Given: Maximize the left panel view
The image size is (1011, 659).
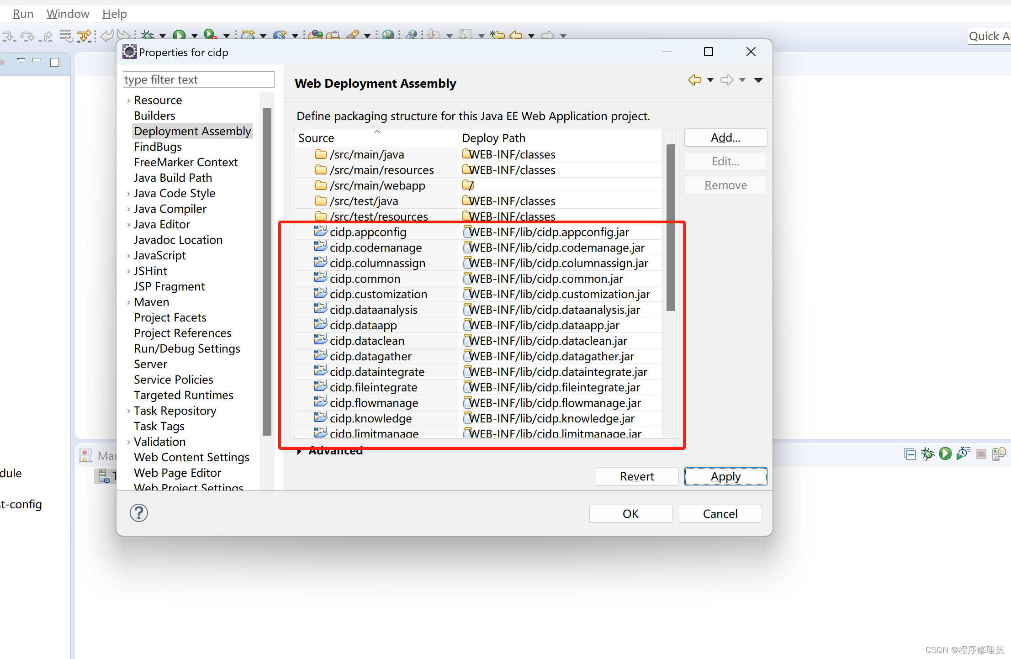Looking at the screenshot, I should click(x=55, y=62).
